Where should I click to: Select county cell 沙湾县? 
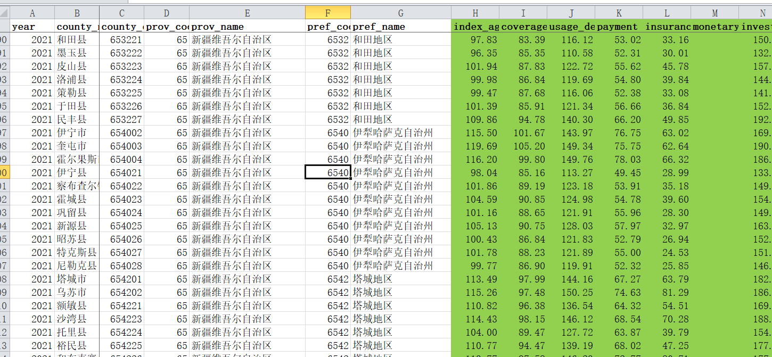[77, 319]
